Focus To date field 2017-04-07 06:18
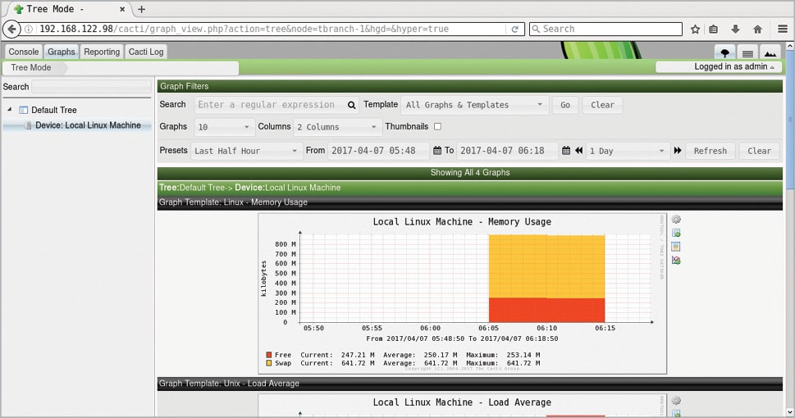The height and width of the screenshot is (418, 795). click(x=508, y=151)
